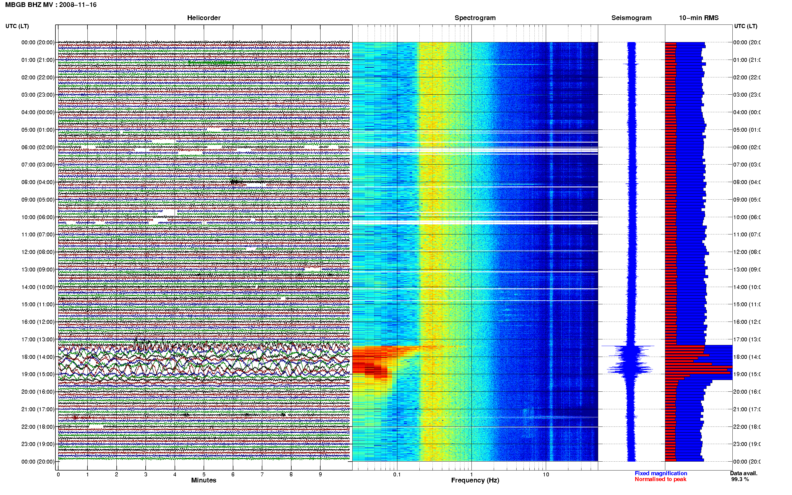Click the '5' minutes tick label

click(204, 474)
